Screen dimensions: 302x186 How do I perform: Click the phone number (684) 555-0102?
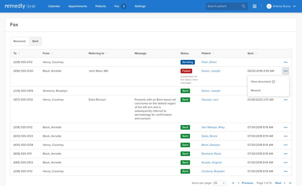click(23, 162)
